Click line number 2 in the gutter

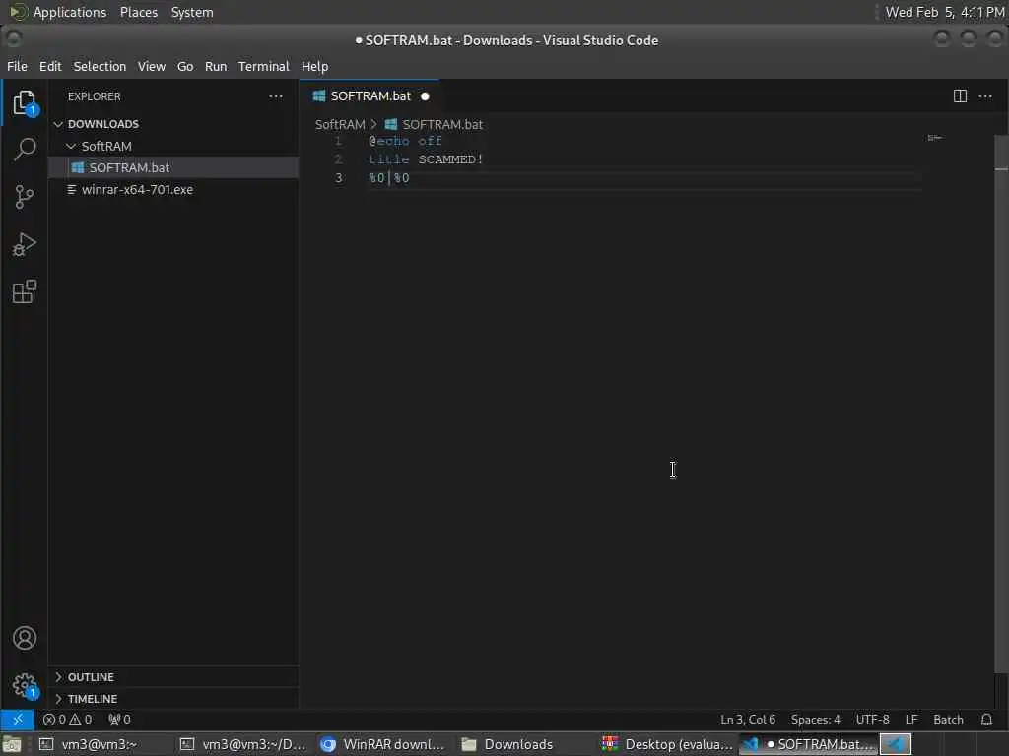click(x=339, y=159)
